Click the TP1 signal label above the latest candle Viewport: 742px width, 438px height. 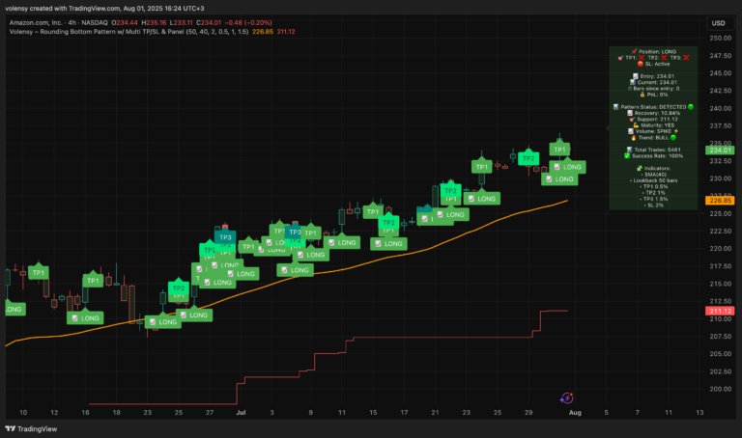coord(559,150)
